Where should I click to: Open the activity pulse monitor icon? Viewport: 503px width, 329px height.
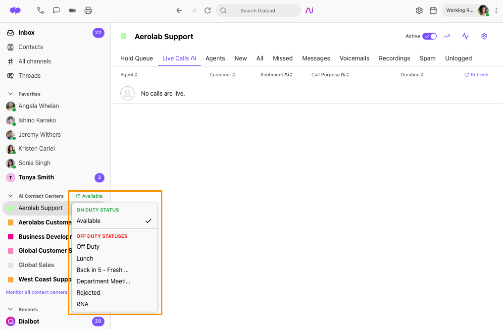coord(465,36)
